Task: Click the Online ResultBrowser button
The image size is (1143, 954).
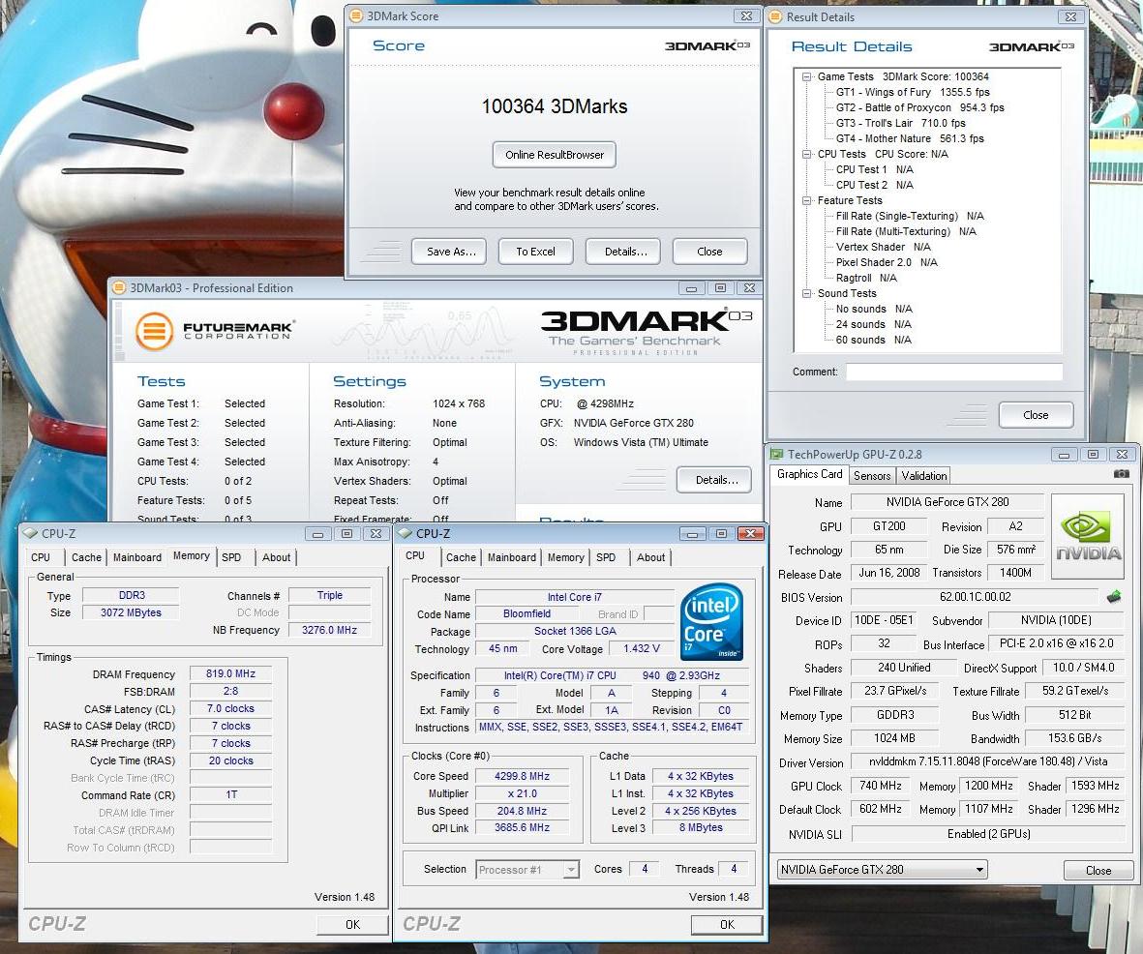Action: [x=554, y=155]
